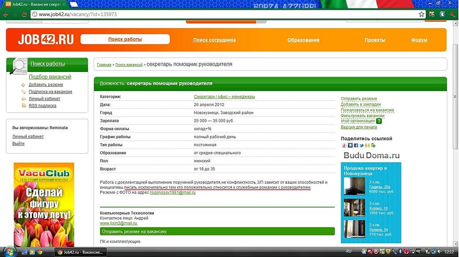Open Подбор вакансий in sidebar
Viewport: 459px width, 257px height.
click(x=50, y=77)
